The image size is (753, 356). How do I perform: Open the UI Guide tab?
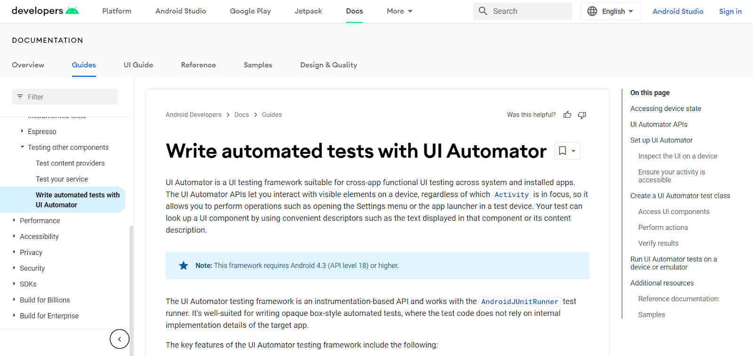point(138,65)
